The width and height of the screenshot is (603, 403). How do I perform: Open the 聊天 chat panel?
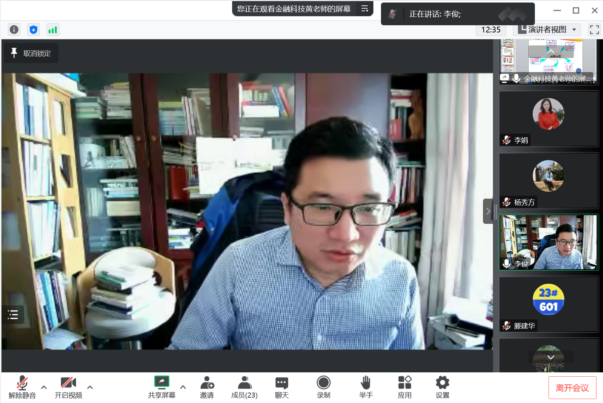[x=281, y=387]
